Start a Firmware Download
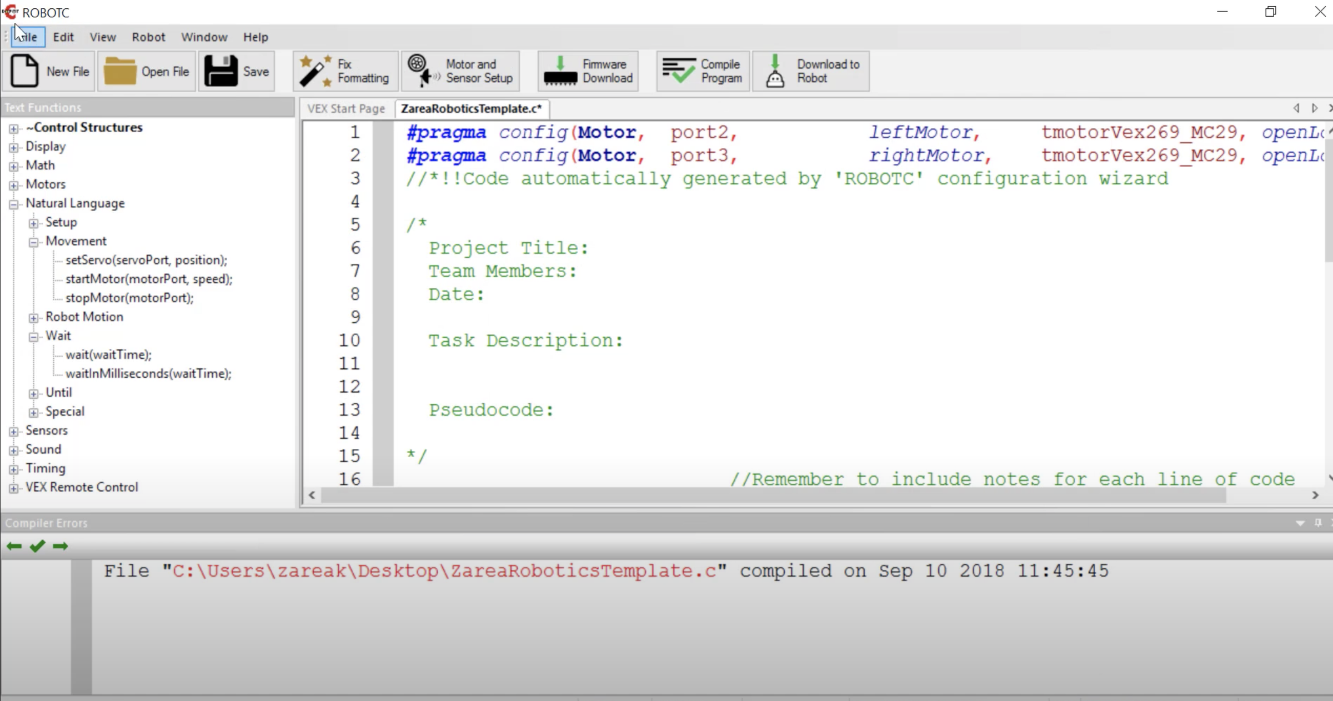Screen dimensions: 1333x701 click(x=588, y=71)
